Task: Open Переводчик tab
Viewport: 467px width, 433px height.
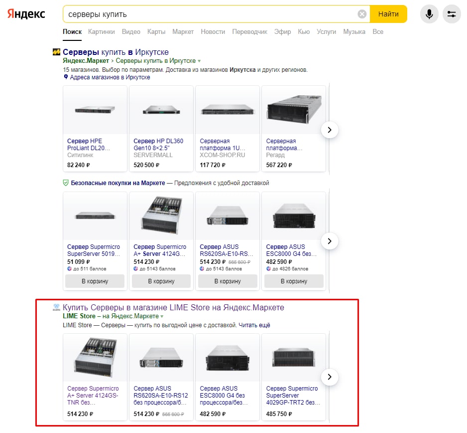Action: 249,31
